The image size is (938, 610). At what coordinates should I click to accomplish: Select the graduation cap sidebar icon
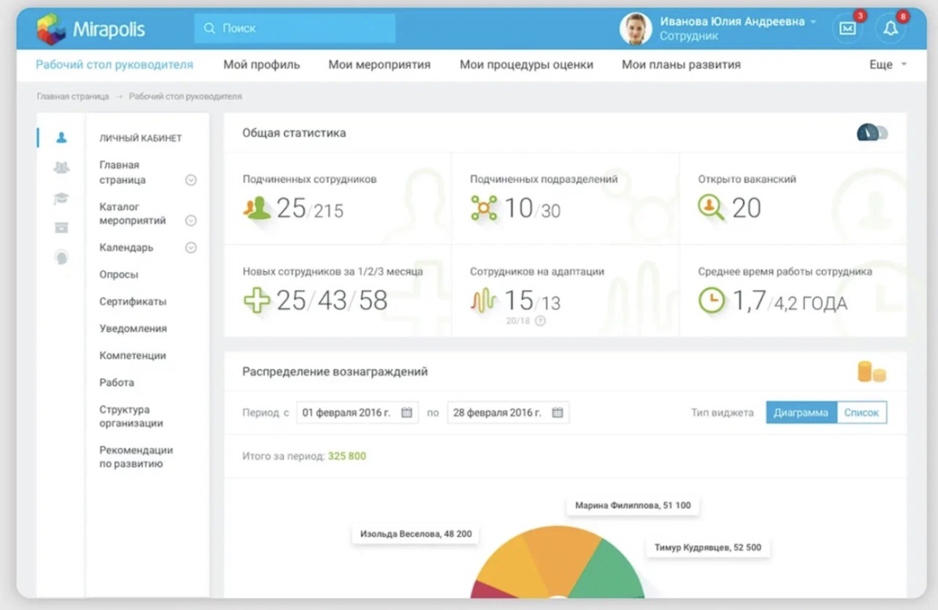pyautogui.click(x=61, y=198)
